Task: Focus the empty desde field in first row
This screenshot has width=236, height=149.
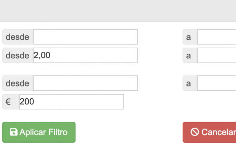Action: tap(85, 37)
